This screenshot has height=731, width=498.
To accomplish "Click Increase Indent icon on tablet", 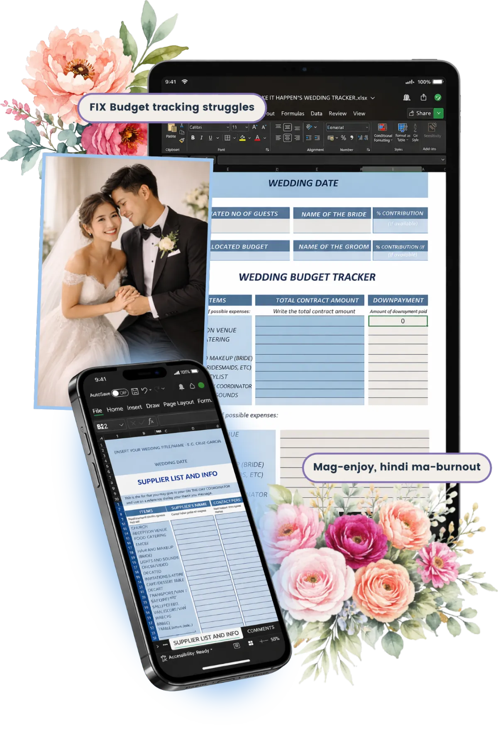I will pyautogui.click(x=317, y=138).
